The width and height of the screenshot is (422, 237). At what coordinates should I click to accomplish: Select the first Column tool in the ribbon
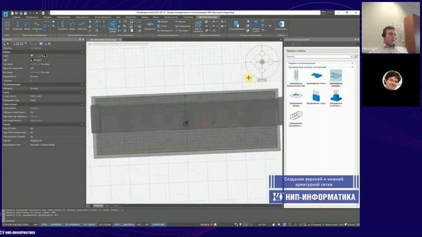coord(18,26)
